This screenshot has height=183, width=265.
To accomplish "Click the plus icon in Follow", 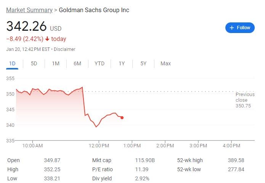I will [x=232, y=28].
